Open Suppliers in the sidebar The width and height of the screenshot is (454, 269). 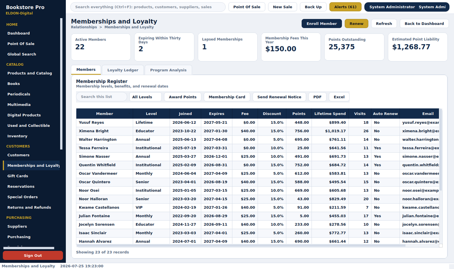coord(31,226)
